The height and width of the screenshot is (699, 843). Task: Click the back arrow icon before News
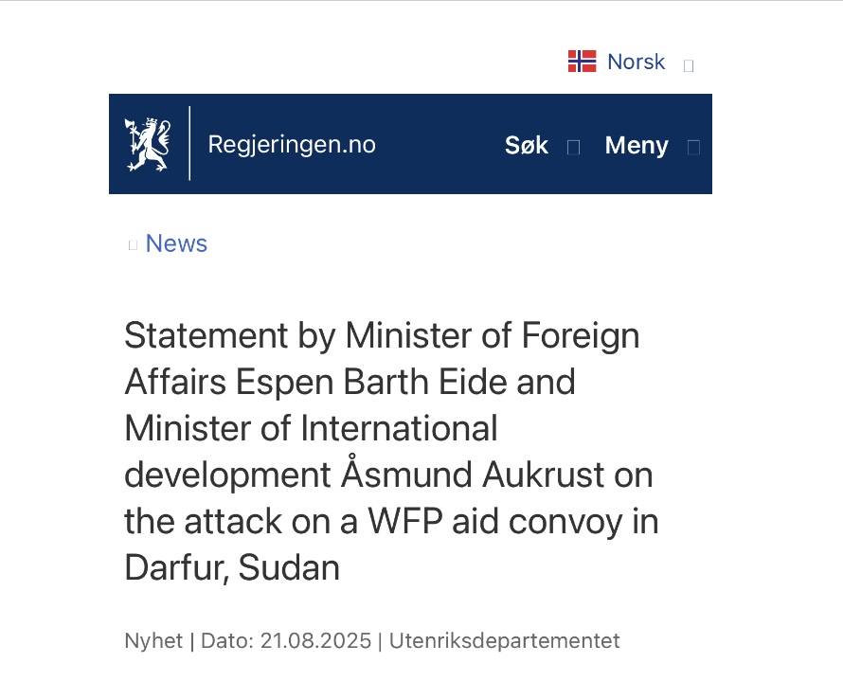[x=133, y=245]
